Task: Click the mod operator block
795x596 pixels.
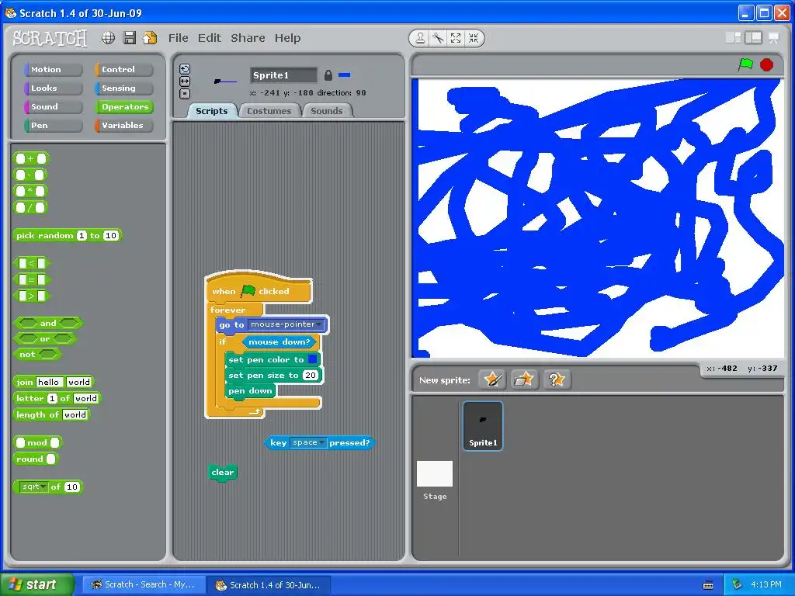Action: coord(37,442)
